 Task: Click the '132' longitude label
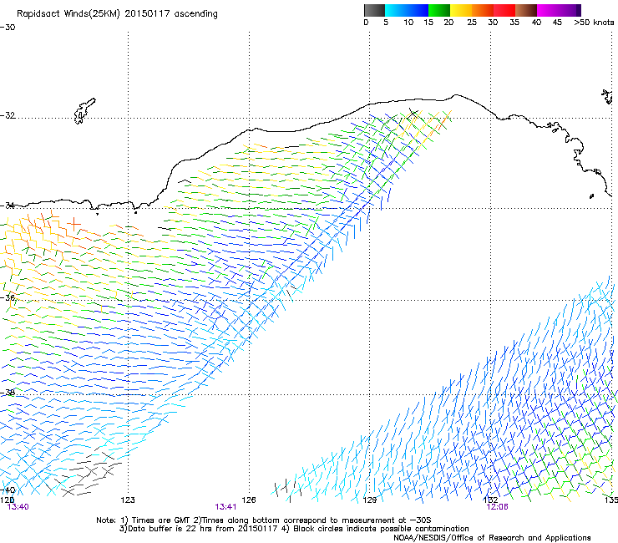point(491,500)
